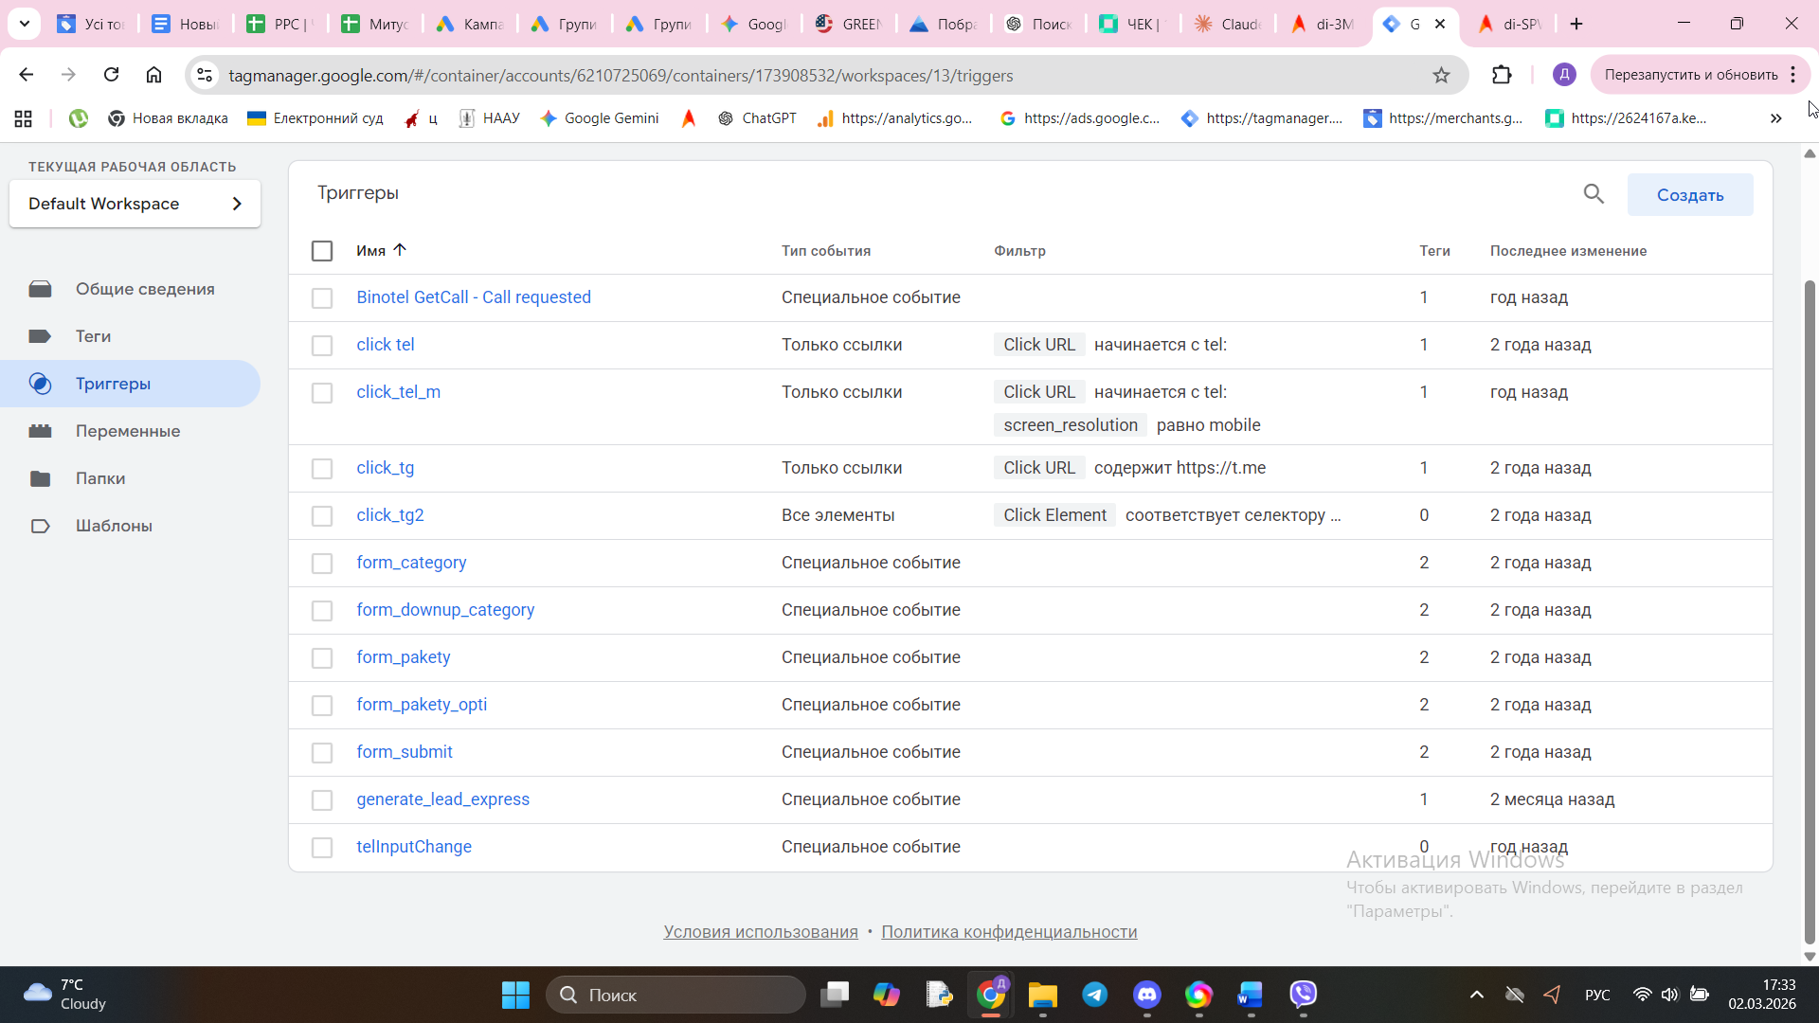1819x1023 pixels.
Task: Open the tab search dropdown arrow
Action: (x=25, y=24)
